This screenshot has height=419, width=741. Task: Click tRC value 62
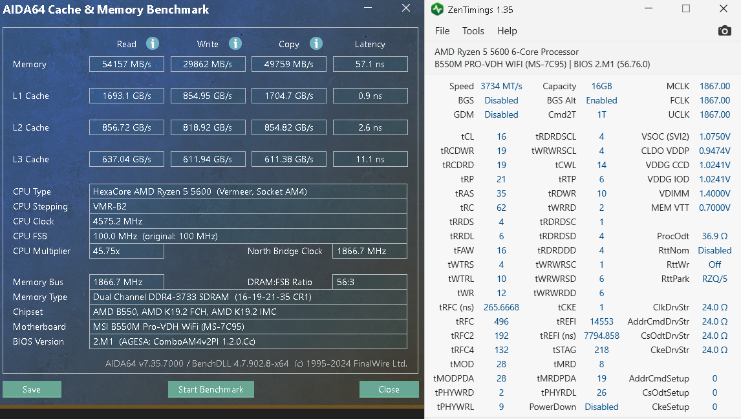pos(501,208)
